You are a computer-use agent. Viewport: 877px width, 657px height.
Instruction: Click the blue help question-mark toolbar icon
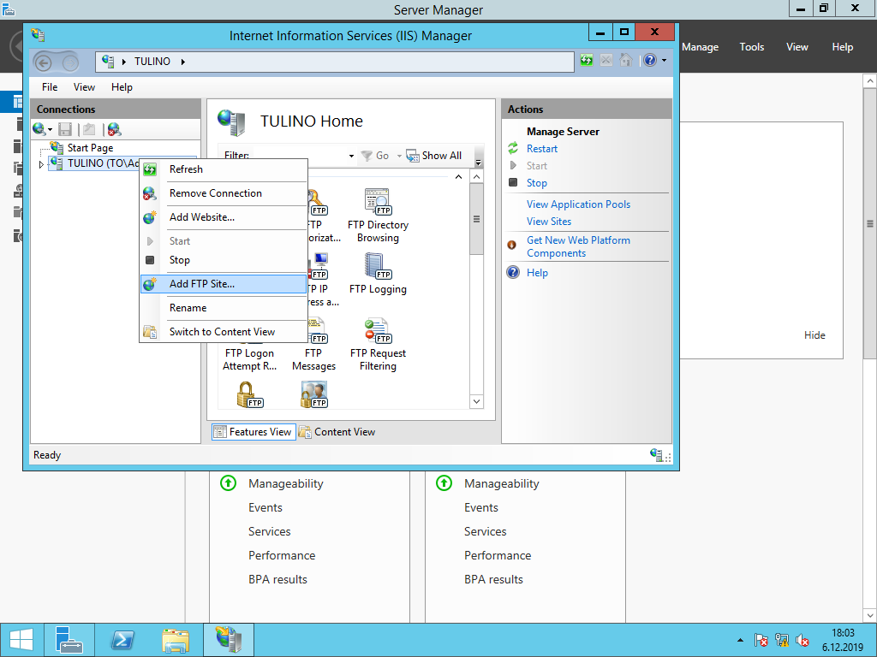[650, 61]
